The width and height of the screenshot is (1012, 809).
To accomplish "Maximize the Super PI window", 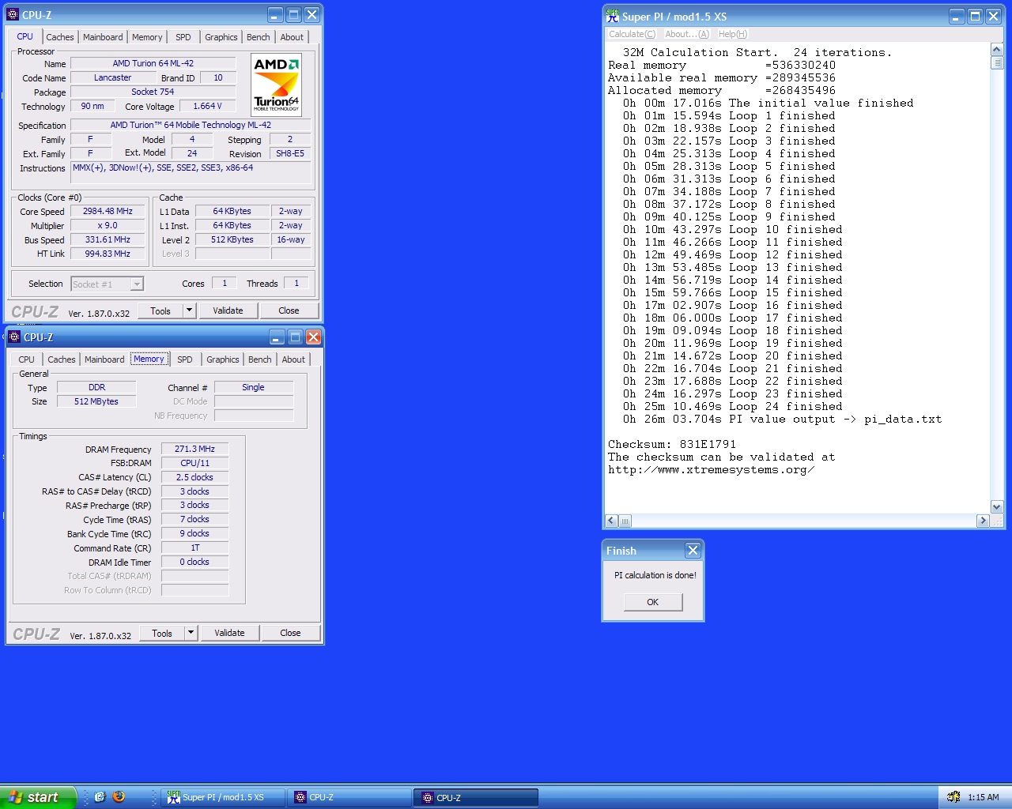I will [x=975, y=16].
